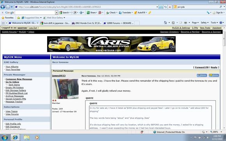This screenshot has width=226, height=141.
Task: Open MyS2K & Settings link
Action: [x=181, y=28]
